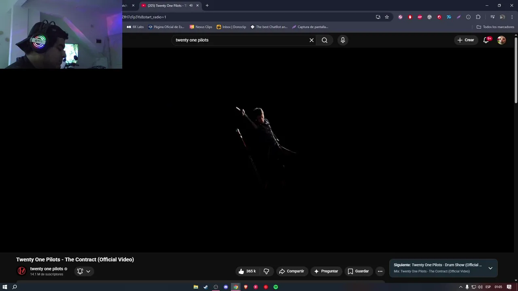Open the 7TV extension icon
The height and width of the screenshot is (291, 518).
(x=449, y=17)
